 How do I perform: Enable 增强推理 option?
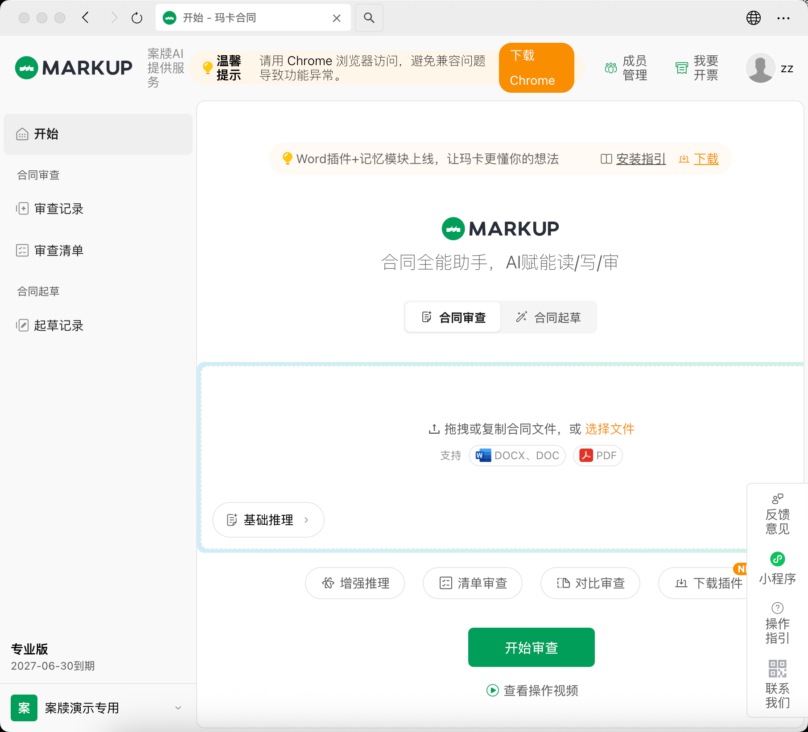[355, 583]
